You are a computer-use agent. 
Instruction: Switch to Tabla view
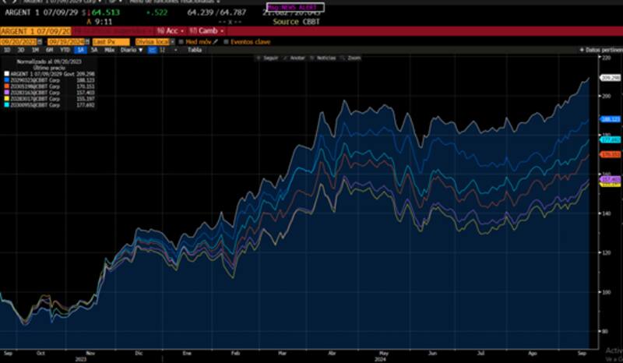(x=194, y=50)
